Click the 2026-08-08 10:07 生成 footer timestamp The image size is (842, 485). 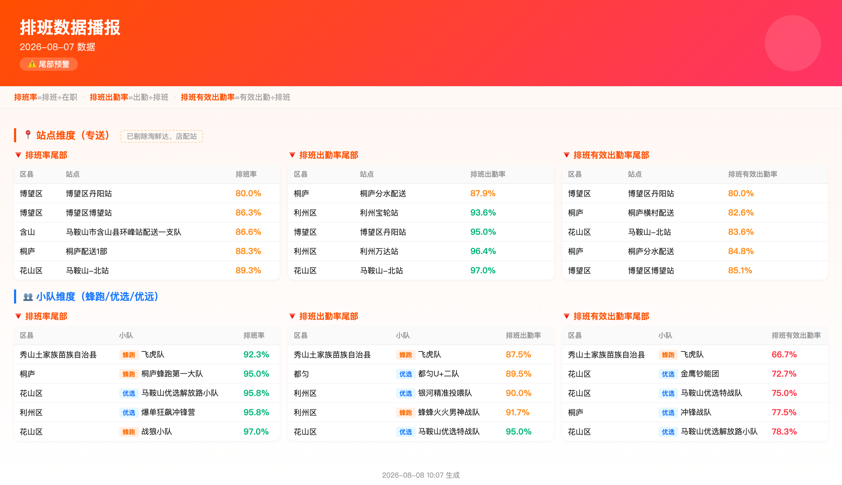tap(421, 475)
